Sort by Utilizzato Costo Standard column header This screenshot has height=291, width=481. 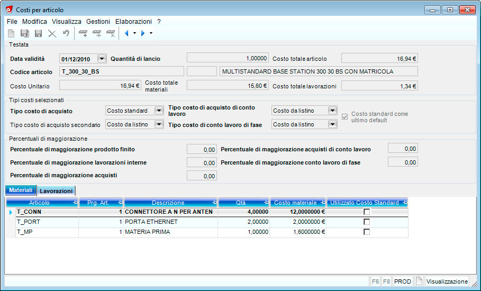point(367,203)
